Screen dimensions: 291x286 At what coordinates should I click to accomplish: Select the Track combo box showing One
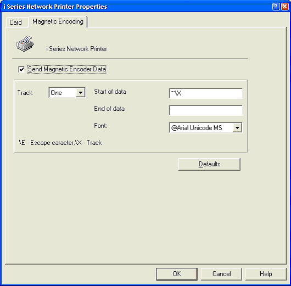tap(67, 92)
